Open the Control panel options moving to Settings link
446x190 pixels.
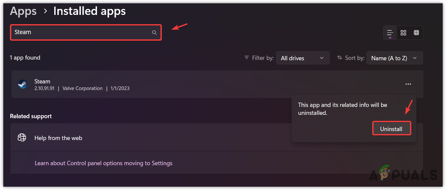click(x=104, y=163)
